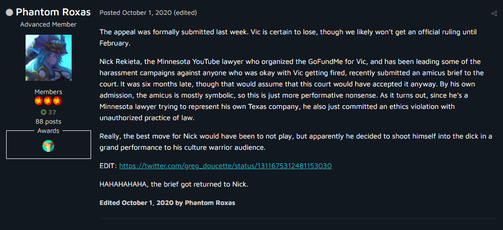Click the grey status dot beside Phantom Roxas
503x230 pixels.
[x=10, y=12]
